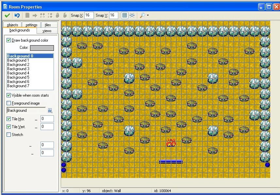Image resolution: width=280 pixels, height=195 pixels.
Task: Select Background 7 in the list
Action: [x=30, y=86]
